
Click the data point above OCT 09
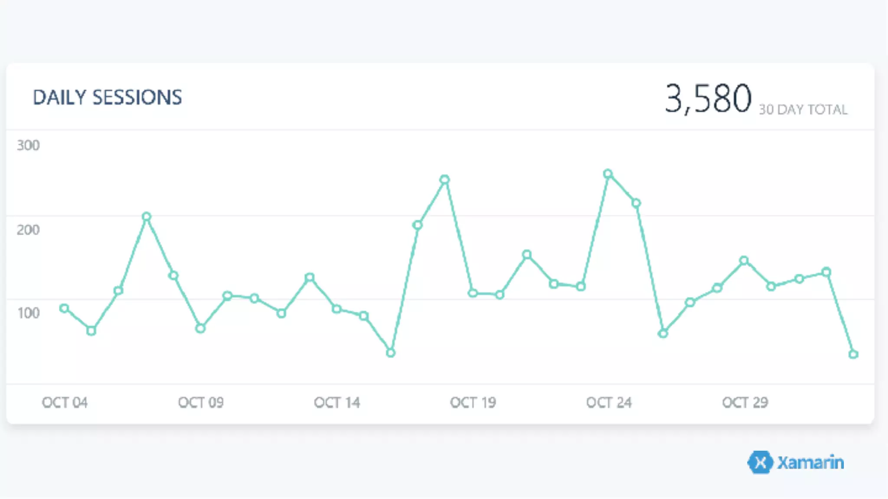[200, 328]
